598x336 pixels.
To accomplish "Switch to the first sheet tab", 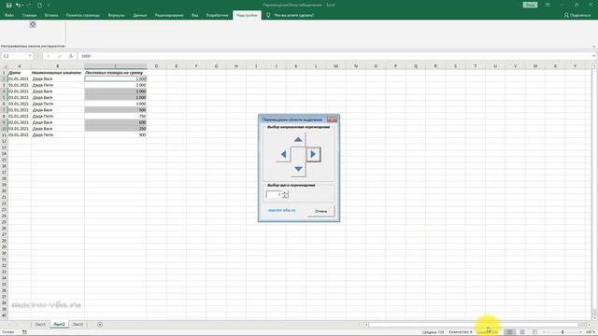I will 40,325.
